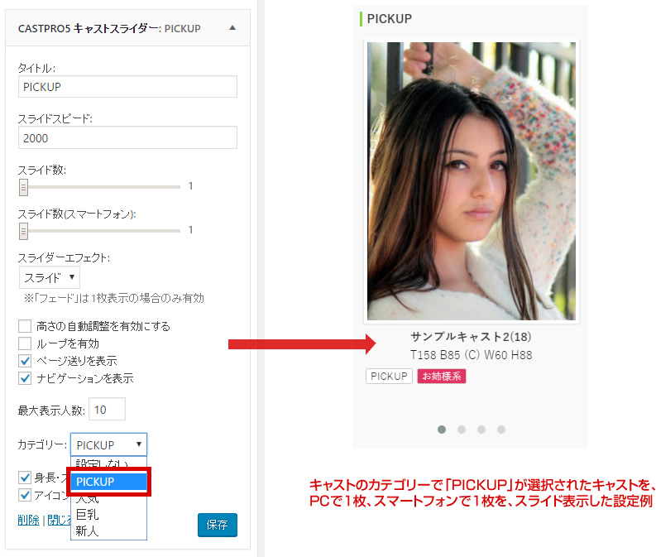Click the 閉じる link
This screenshot has width=656, height=557.
point(59,521)
